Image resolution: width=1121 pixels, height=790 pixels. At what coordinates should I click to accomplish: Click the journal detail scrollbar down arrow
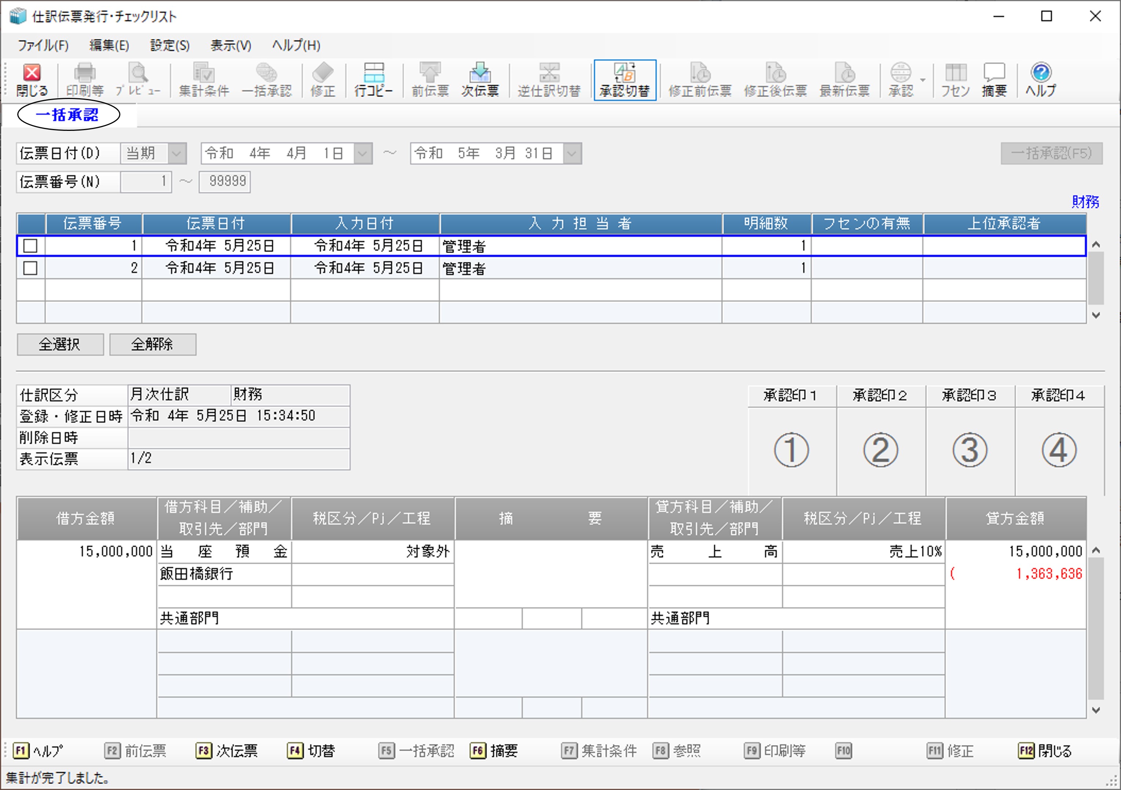[1096, 710]
